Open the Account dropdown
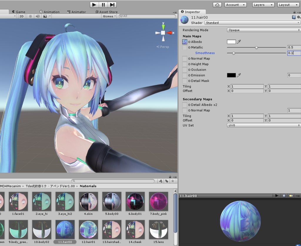The width and height of the screenshot is (301, 246). (x=235, y=5)
